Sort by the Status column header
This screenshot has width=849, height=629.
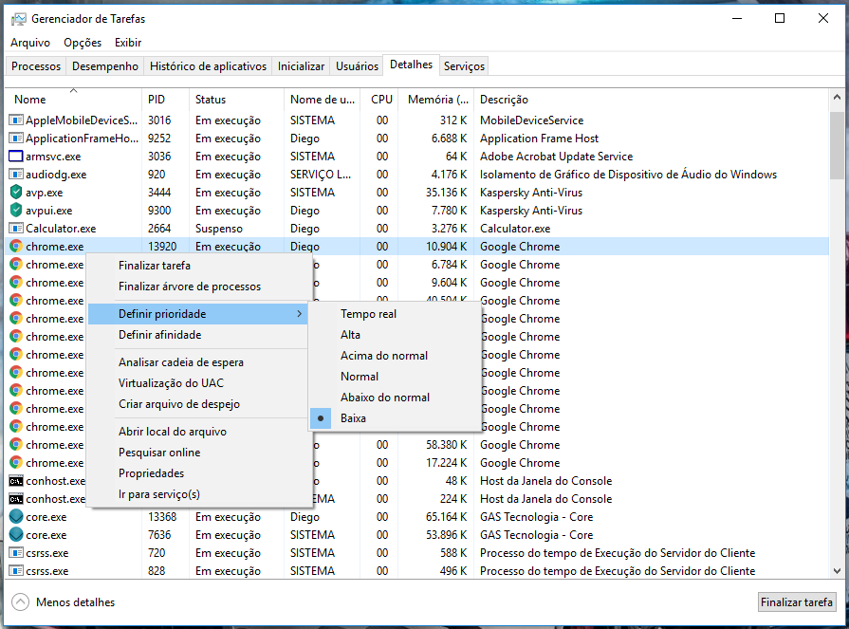[x=236, y=99]
